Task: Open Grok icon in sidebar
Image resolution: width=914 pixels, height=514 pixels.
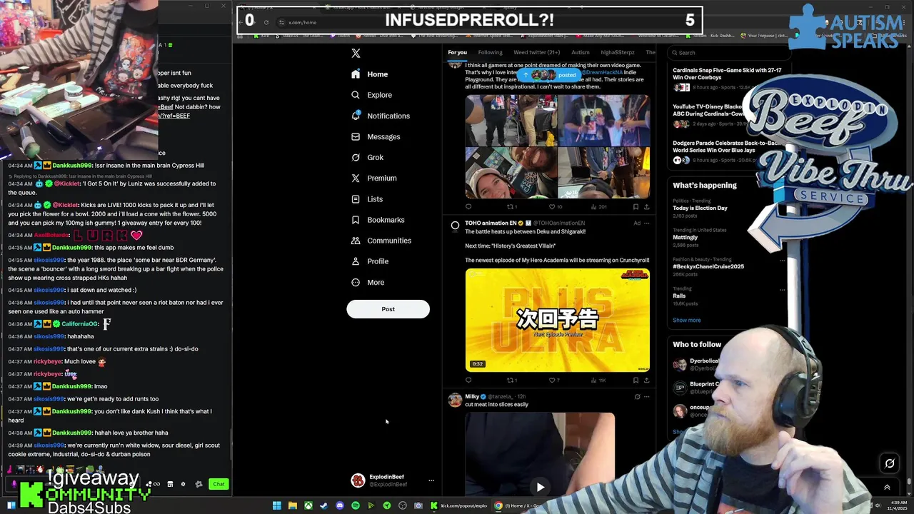Action: [356, 157]
